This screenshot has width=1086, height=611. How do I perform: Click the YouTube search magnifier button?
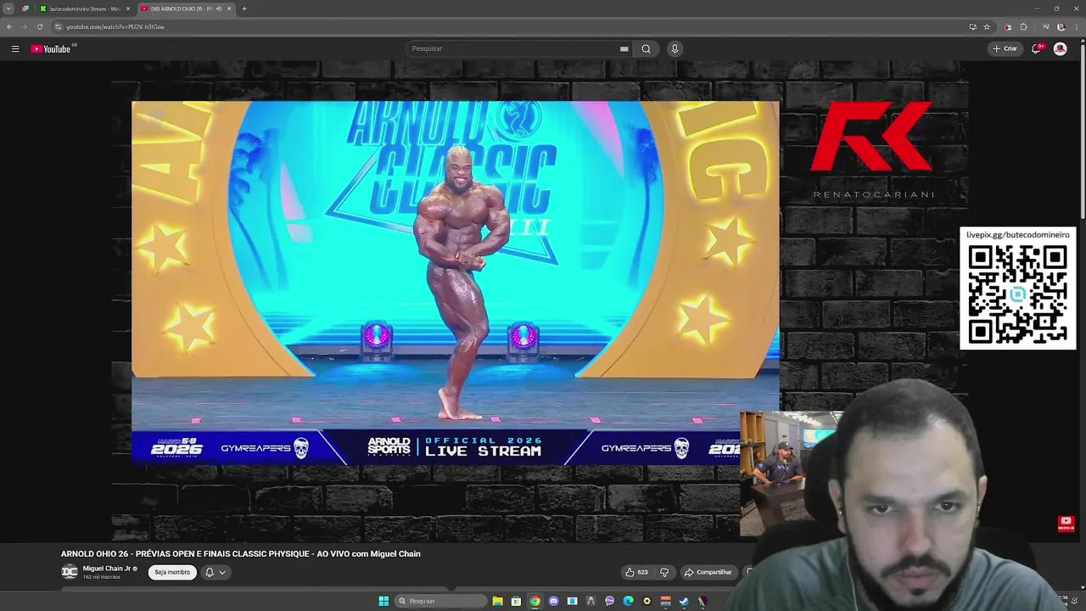click(x=646, y=48)
